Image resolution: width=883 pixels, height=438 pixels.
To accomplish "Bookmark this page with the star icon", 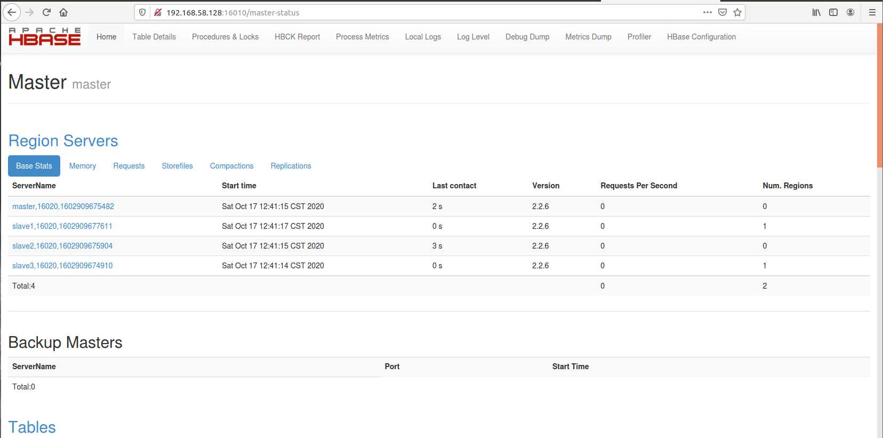I will (737, 12).
